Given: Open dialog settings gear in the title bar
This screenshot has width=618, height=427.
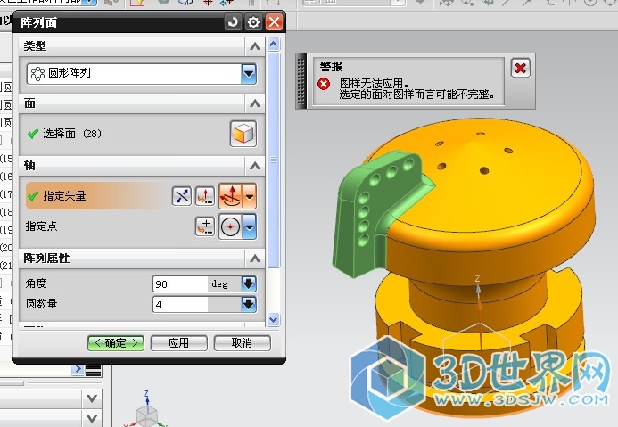Looking at the screenshot, I should (x=253, y=22).
